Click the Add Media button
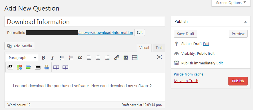Screen dimensions: 253x110 pos(19,46)
